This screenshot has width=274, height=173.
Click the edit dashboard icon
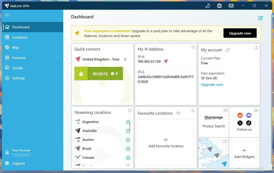[260, 18]
